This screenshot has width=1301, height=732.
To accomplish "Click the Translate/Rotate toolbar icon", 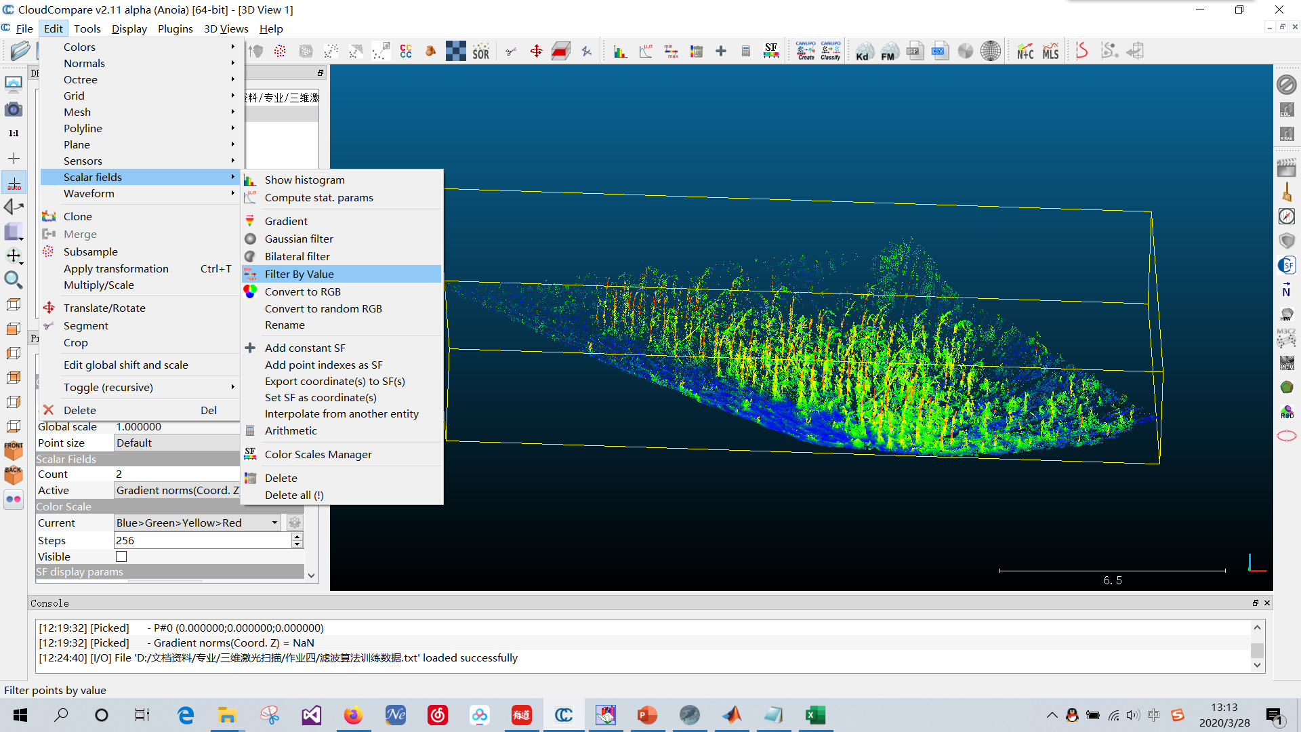I will [x=536, y=52].
